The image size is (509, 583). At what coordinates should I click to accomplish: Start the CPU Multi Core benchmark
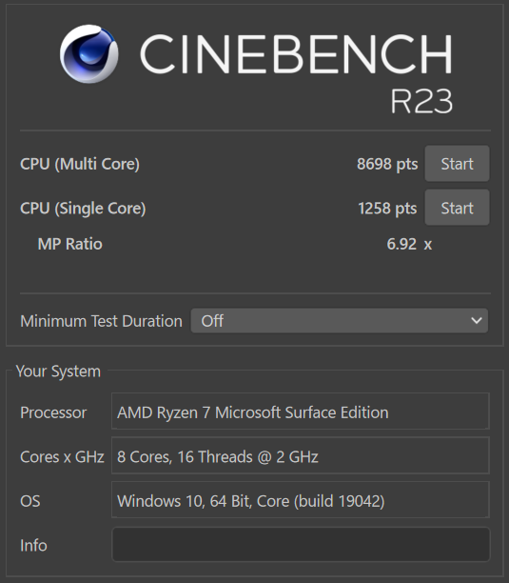[x=457, y=164]
